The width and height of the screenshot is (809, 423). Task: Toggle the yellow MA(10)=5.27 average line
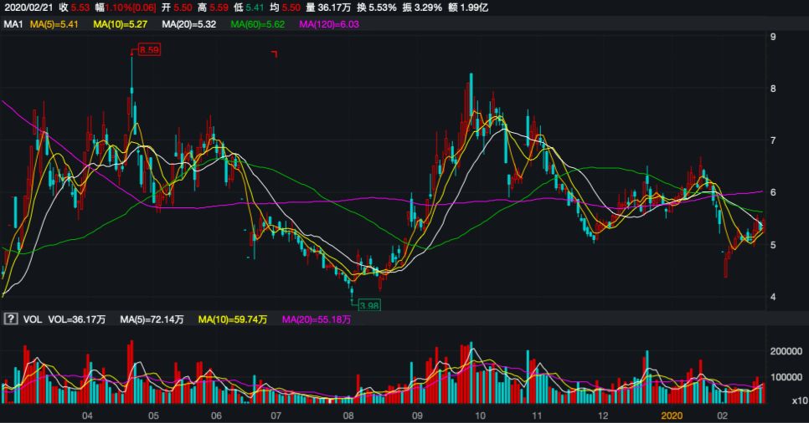point(120,24)
